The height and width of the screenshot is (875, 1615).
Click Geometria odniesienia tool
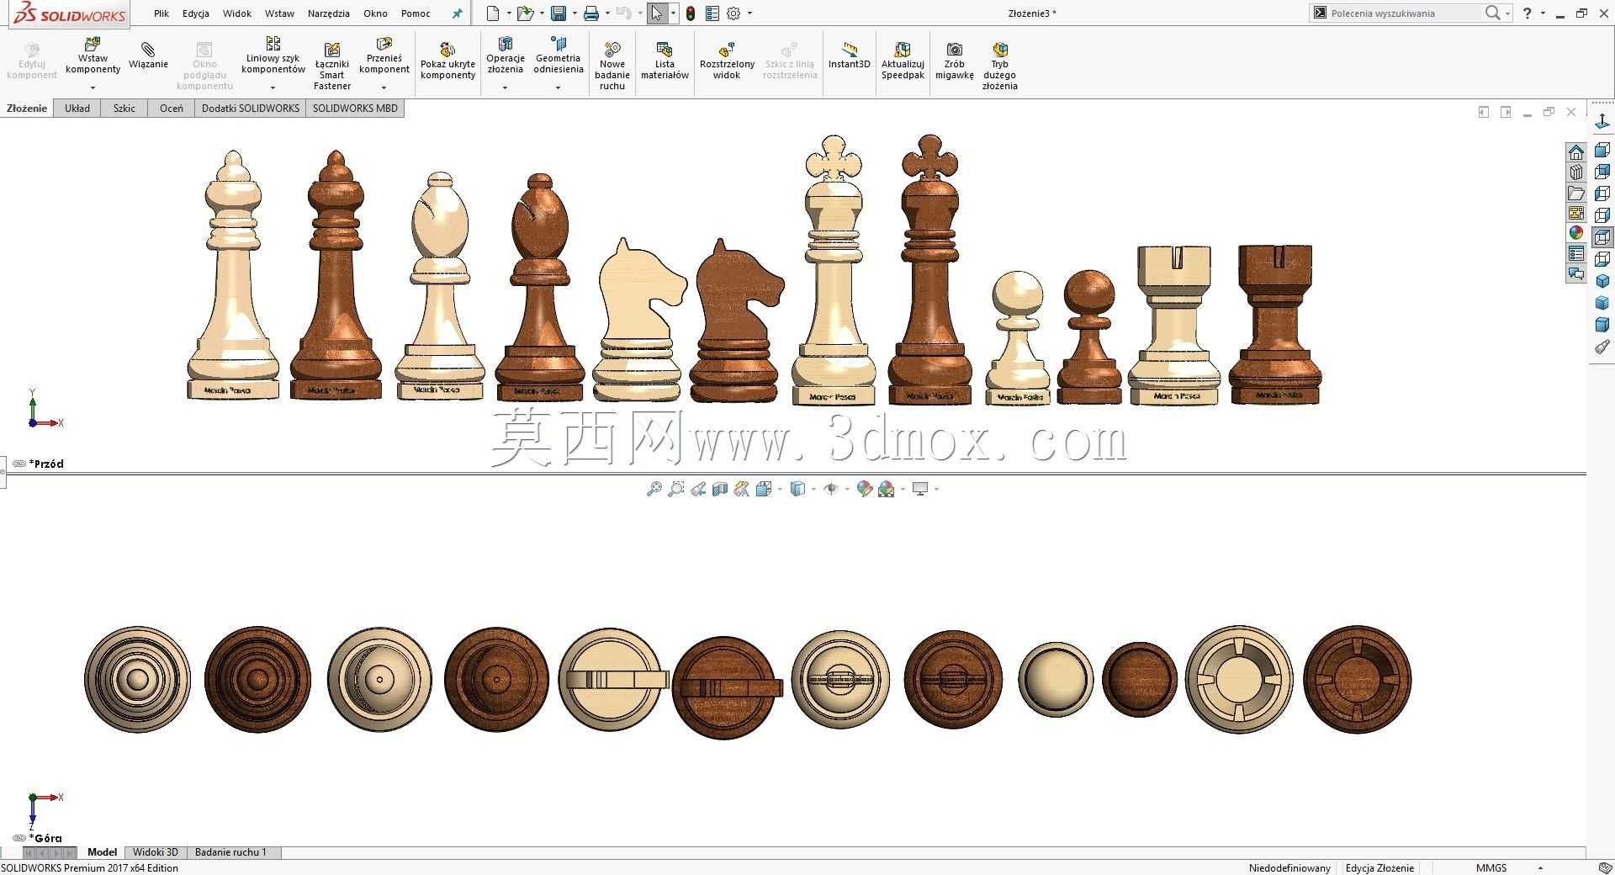click(558, 56)
